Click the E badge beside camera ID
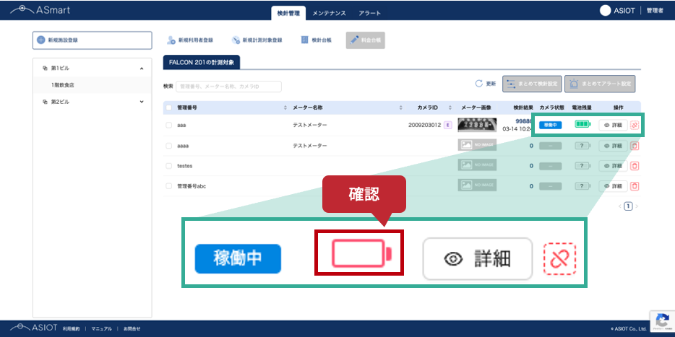The image size is (675, 337). (x=447, y=125)
